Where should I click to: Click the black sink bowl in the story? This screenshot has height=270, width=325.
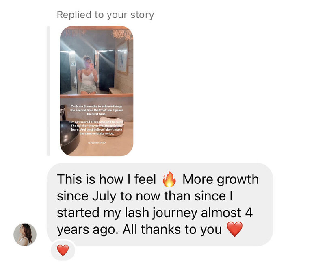pyautogui.click(x=69, y=137)
